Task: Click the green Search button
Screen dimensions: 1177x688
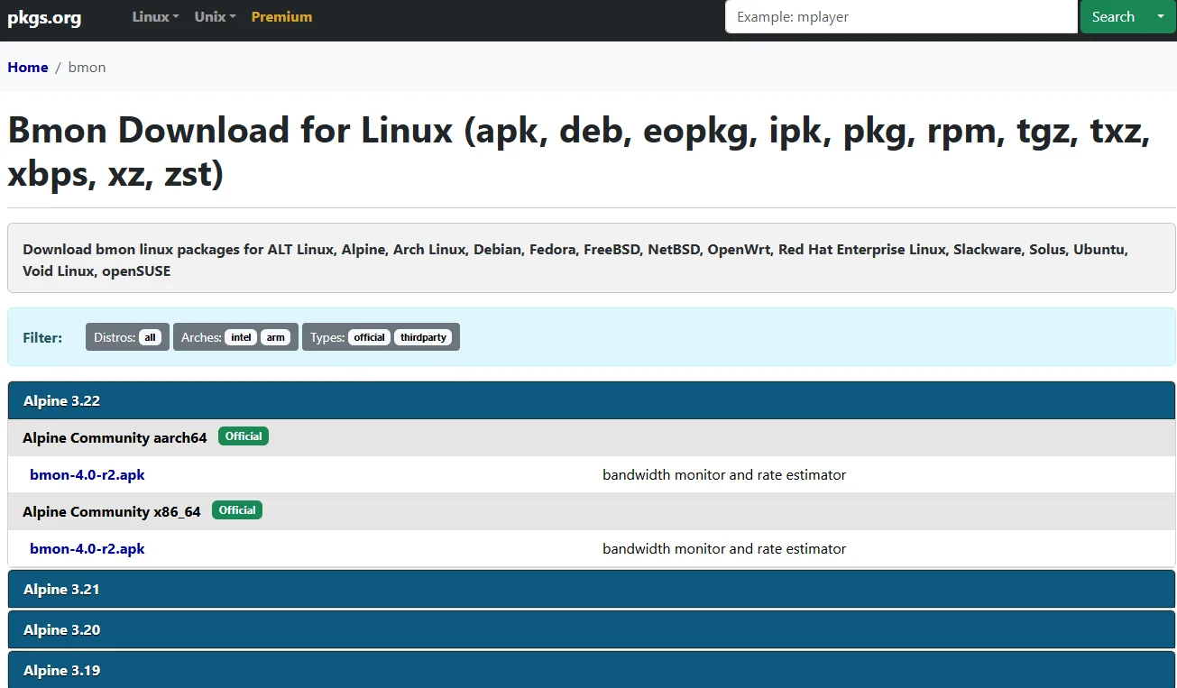Action: click(1113, 17)
